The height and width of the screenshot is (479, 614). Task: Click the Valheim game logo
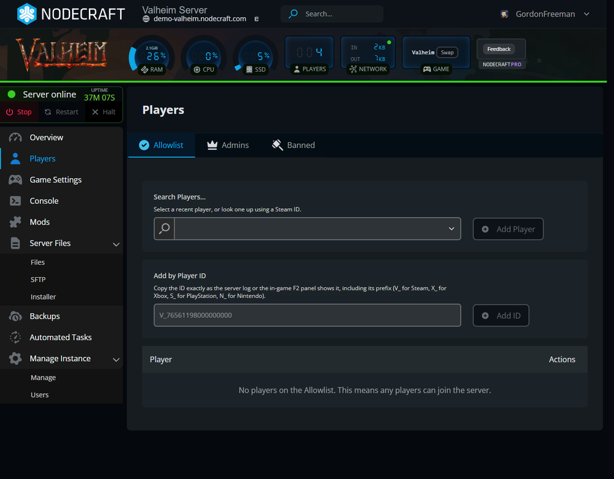pos(61,54)
